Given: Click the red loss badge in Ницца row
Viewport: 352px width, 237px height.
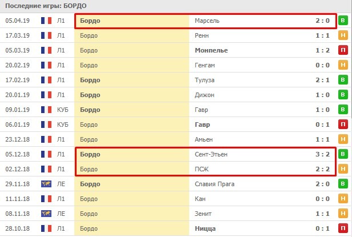Looking at the screenshot, I should [x=343, y=228].
